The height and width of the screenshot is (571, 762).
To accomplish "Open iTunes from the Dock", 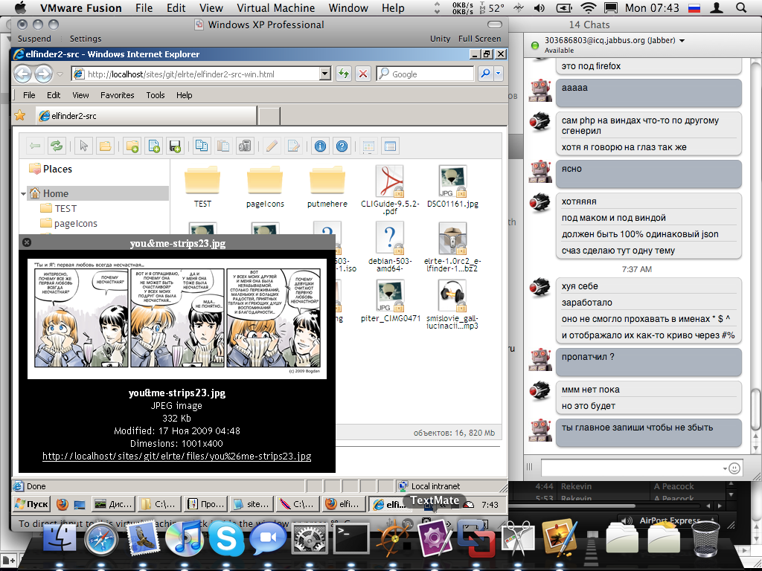I will (x=185, y=538).
